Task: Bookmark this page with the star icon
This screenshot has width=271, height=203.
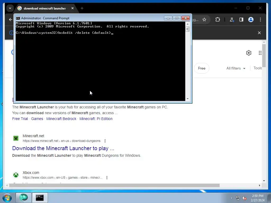Action: point(204,20)
